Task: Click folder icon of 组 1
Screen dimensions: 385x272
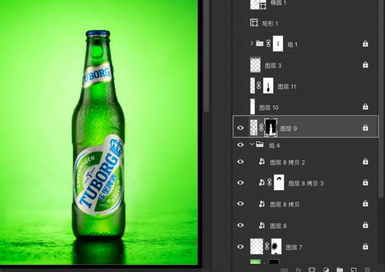Action: coord(260,44)
